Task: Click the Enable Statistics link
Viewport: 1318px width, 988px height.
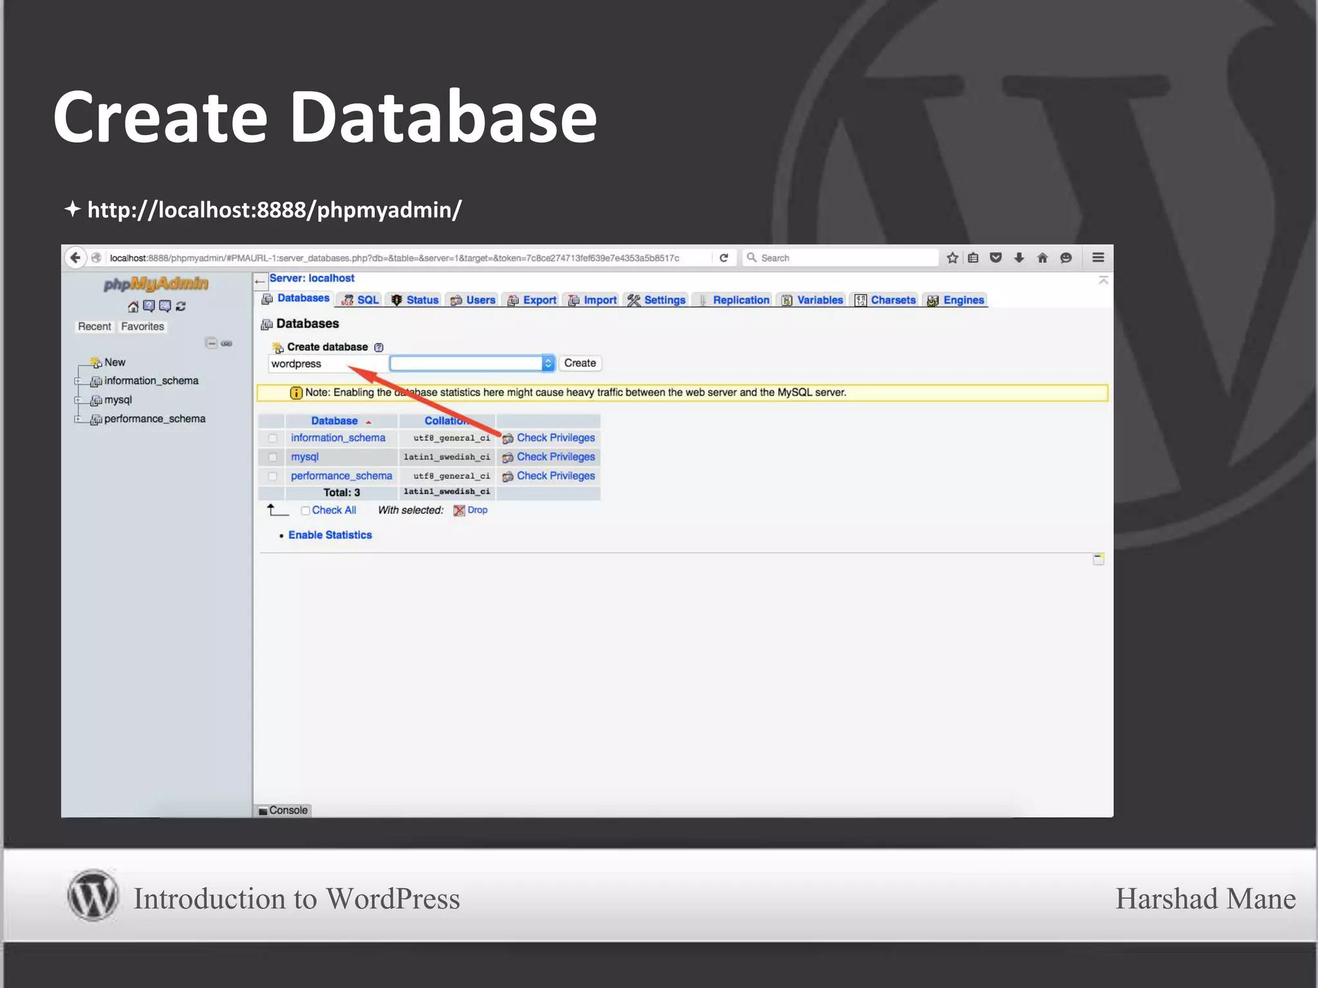Action: [x=330, y=535]
